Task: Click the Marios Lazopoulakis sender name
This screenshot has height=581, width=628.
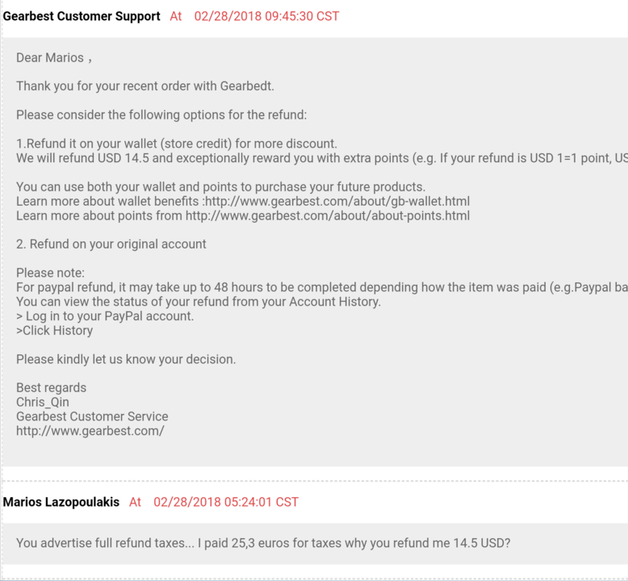Action: 61,502
